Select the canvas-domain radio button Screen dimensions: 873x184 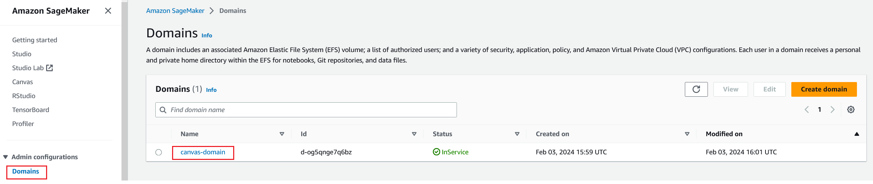pos(159,152)
